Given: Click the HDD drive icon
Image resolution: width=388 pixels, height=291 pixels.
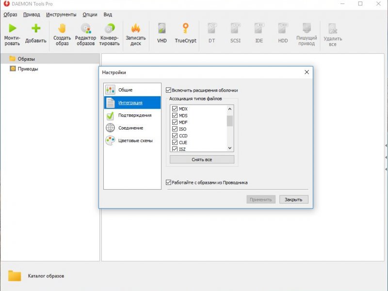Looking at the screenshot, I should [283, 28].
